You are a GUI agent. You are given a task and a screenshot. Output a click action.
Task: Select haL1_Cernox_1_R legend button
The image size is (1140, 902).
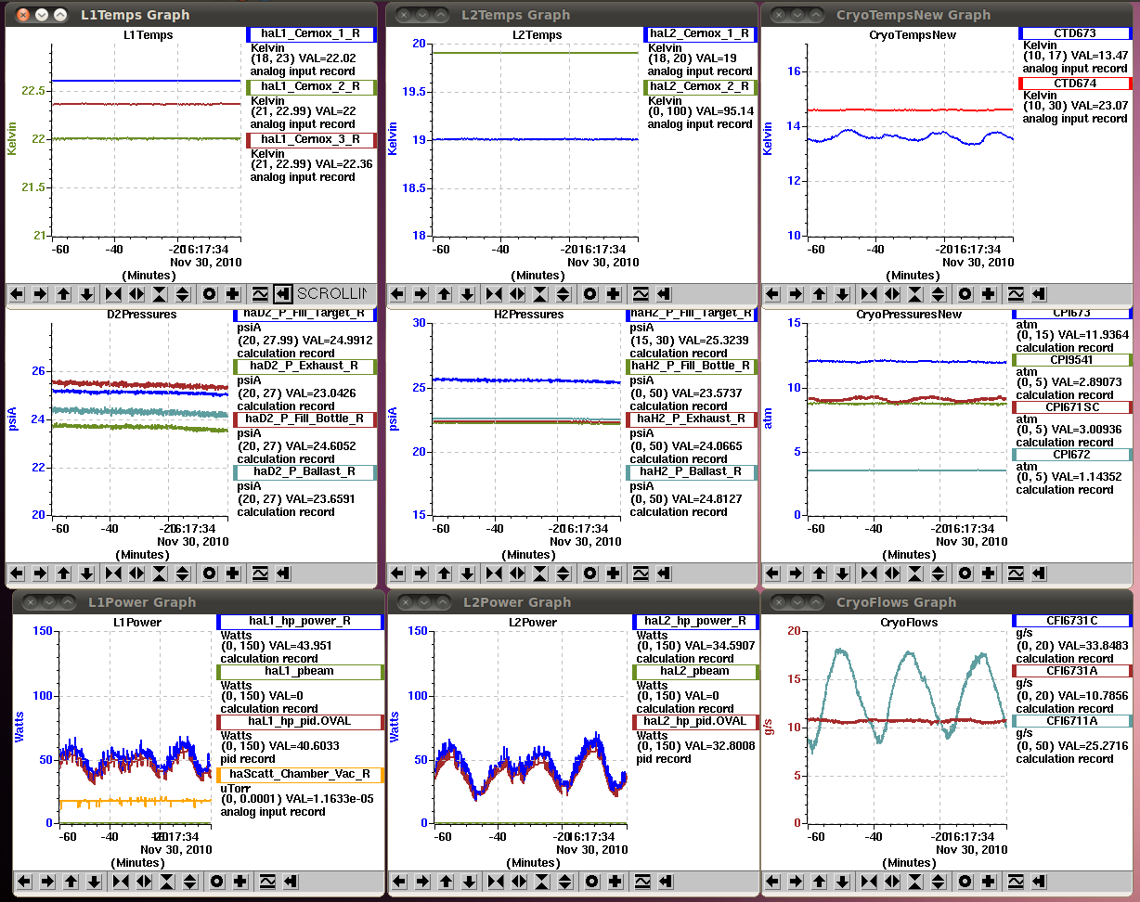[x=311, y=34]
